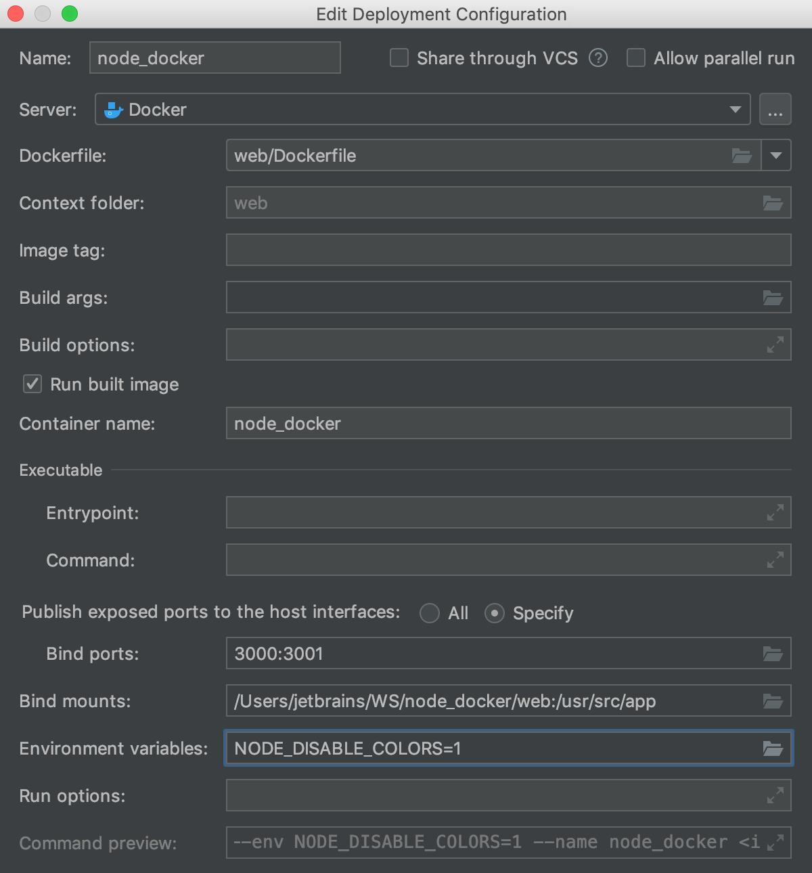Open Bind mounts editor via folder icon
The image size is (812, 873).
pos(773,701)
